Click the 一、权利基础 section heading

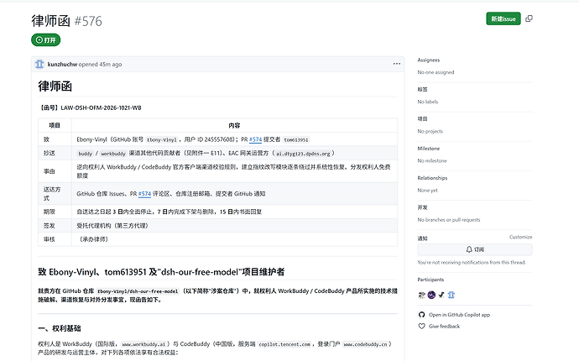point(59,328)
